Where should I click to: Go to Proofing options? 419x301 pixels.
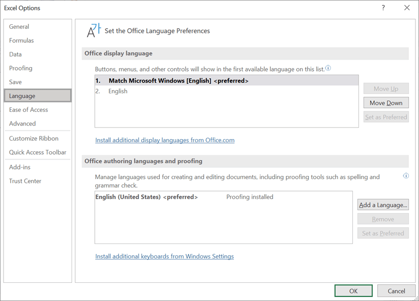tap(21, 68)
